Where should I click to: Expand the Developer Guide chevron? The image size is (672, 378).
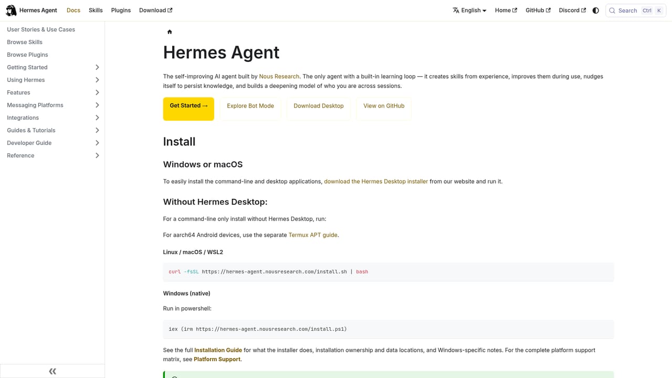pos(97,143)
